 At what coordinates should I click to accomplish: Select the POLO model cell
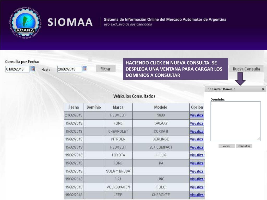(x=161, y=187)
